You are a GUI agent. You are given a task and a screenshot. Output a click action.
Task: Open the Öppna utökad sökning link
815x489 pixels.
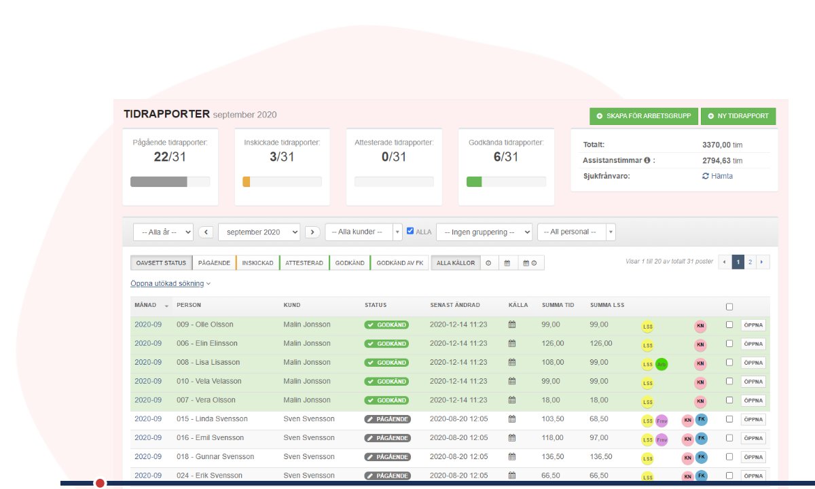[170, 283]
